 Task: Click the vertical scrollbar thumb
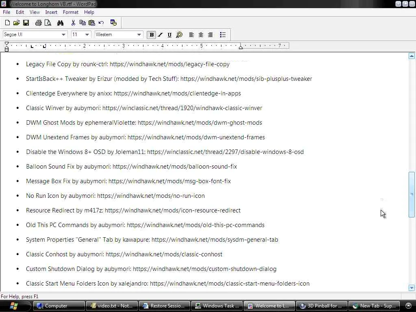coord(412,195)
